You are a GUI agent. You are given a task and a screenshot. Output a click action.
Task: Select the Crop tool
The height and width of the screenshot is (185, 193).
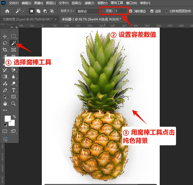pos(5,50)
